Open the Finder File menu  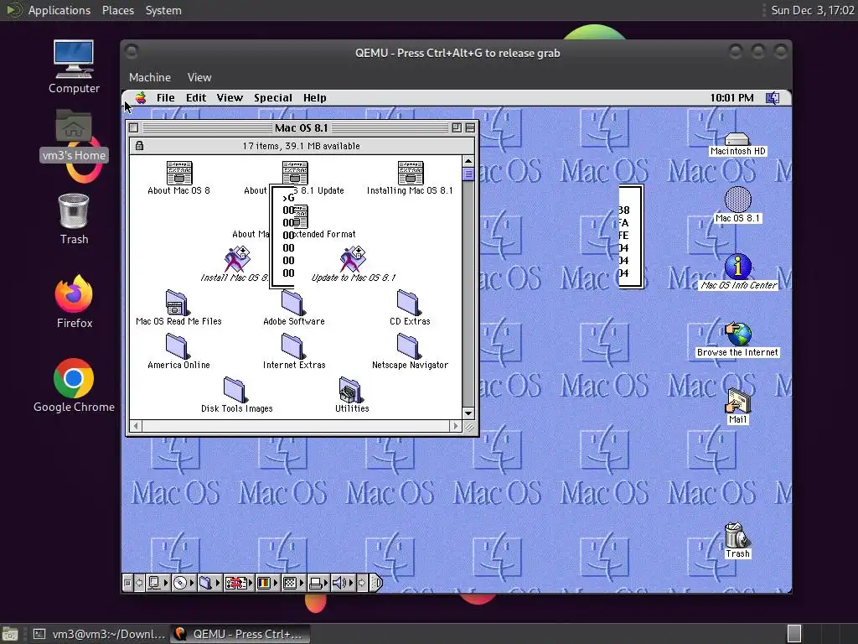click(x=165, y=97)
